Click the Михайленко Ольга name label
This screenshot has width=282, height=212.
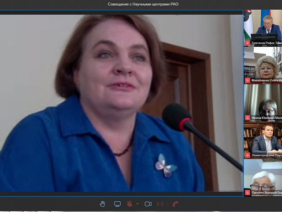point(266,81)
